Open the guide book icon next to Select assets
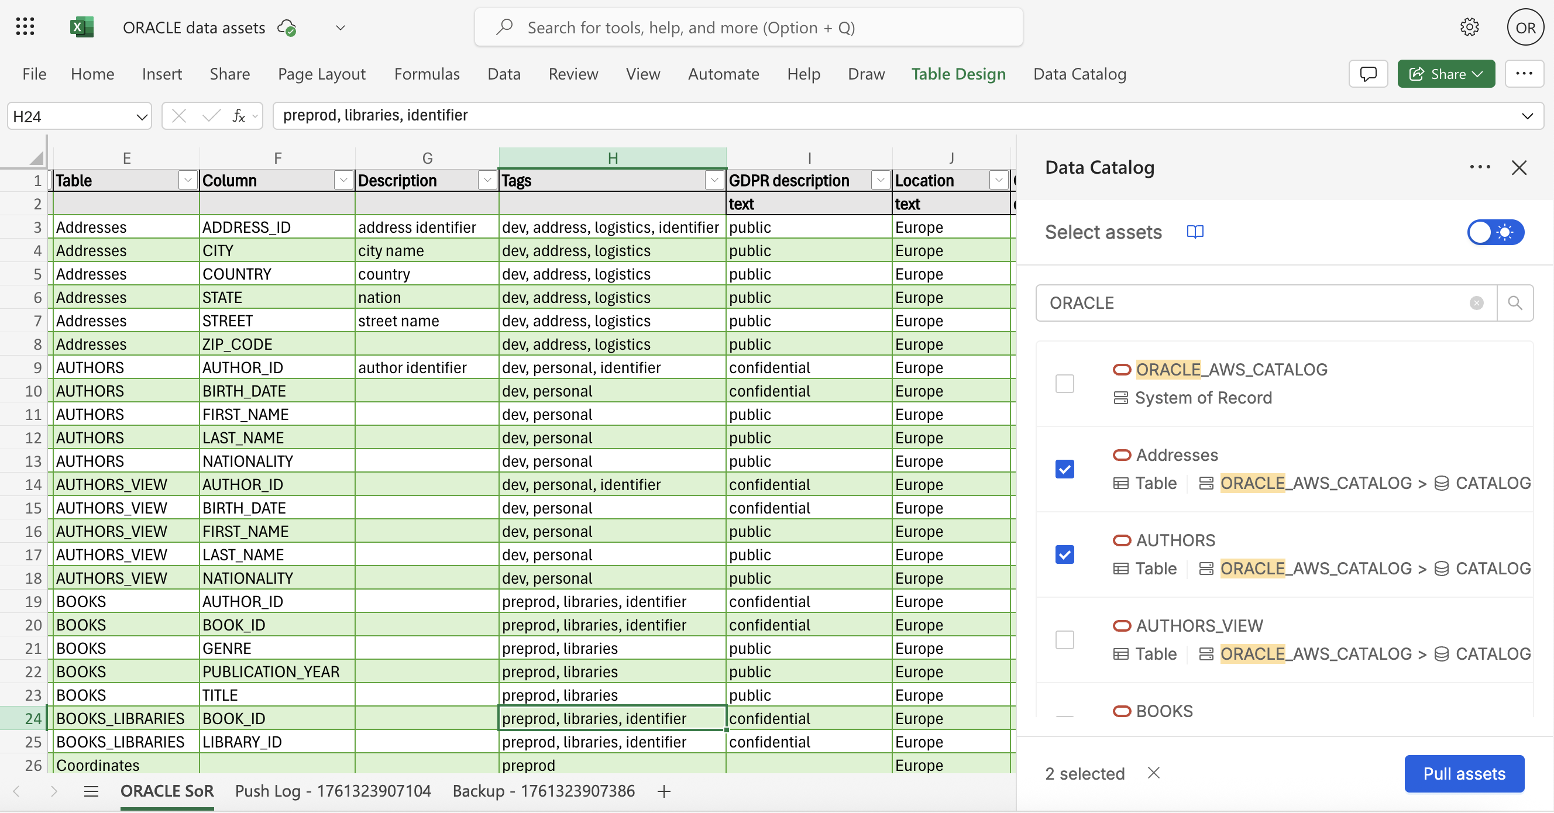The image size is (1554, 813). [1196, 232]
